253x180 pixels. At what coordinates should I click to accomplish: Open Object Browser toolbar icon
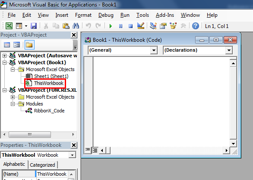173,26
